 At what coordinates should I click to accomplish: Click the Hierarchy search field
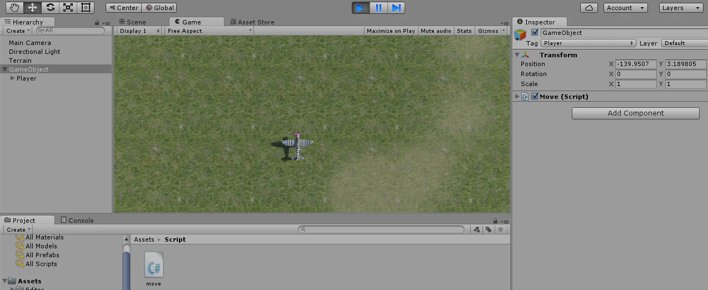click(x=71, y=31)
